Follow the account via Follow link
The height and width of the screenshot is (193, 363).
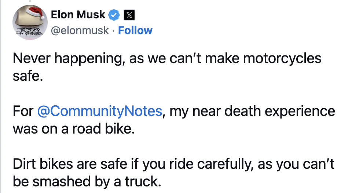pyautogui.click(x=135, y=30)
